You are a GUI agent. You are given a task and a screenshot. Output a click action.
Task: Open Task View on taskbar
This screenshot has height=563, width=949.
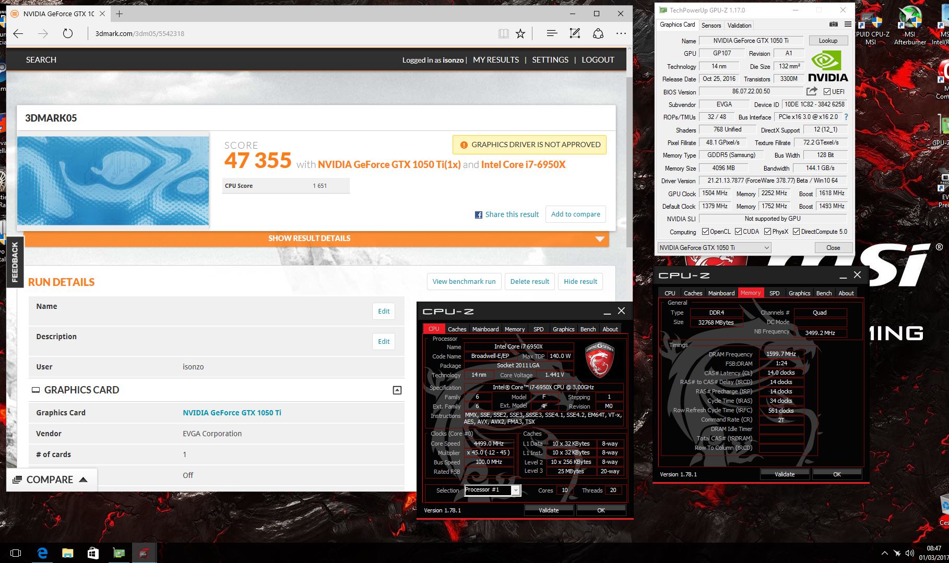tap(16, 553)
